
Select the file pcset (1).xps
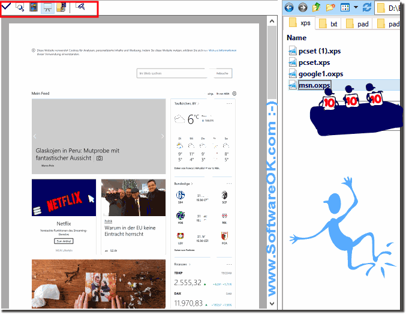pos(320,51)
